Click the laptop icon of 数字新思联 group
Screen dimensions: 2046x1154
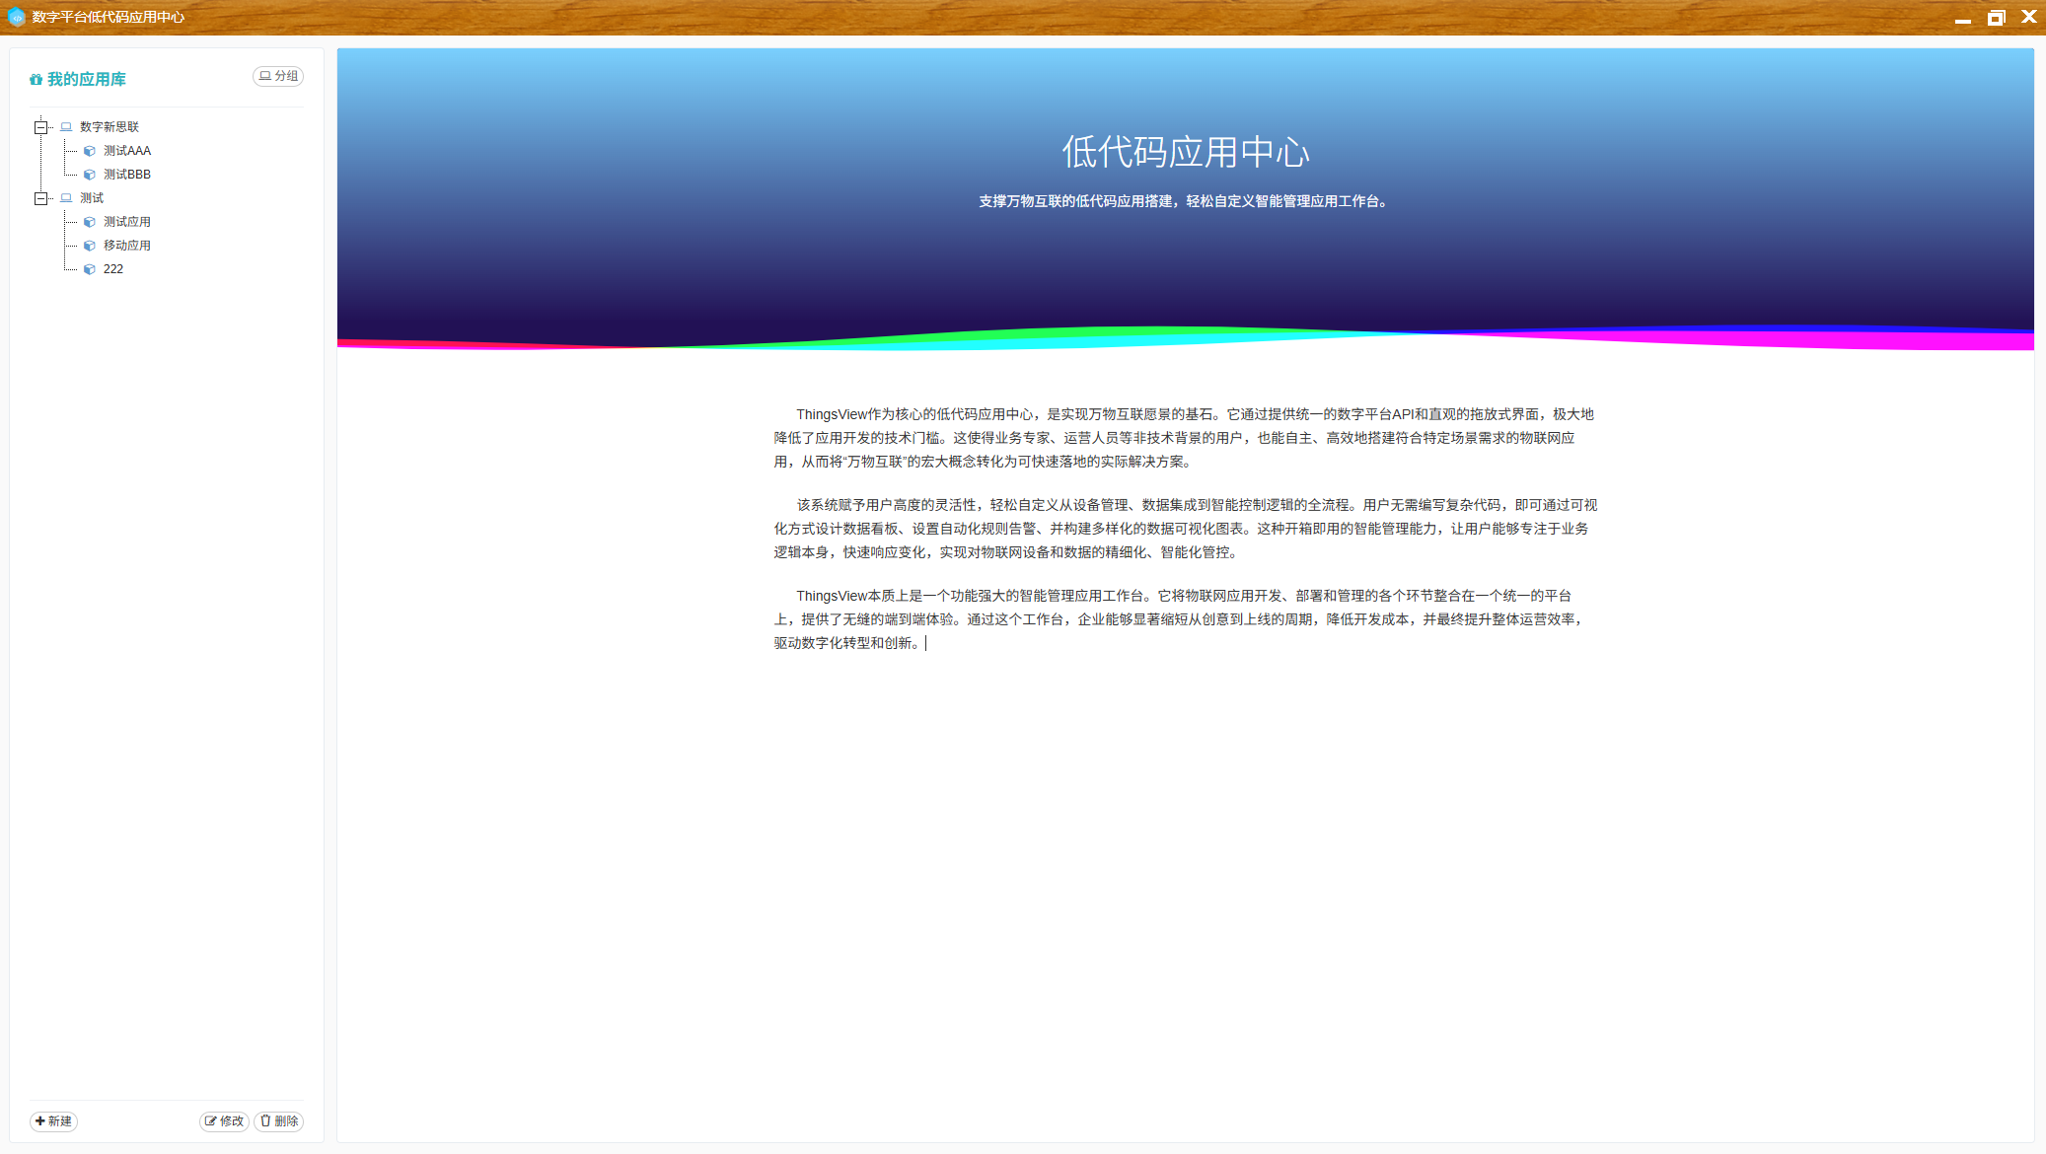tap(66, 127)
